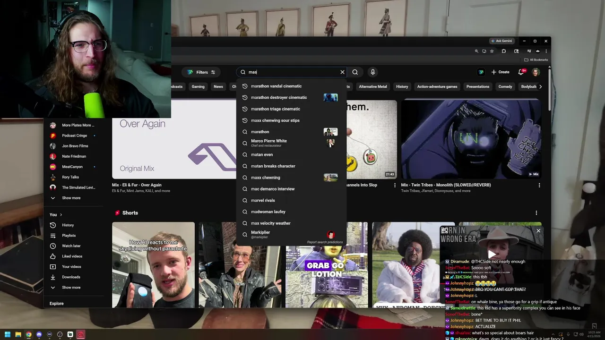Choose suggestion 'max velocity weather'
This screenshot has width=605, height=340.
point(291,223)
